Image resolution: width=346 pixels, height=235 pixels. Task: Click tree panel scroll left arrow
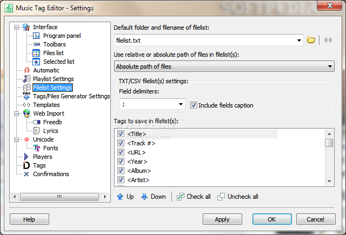coord(15,197)
